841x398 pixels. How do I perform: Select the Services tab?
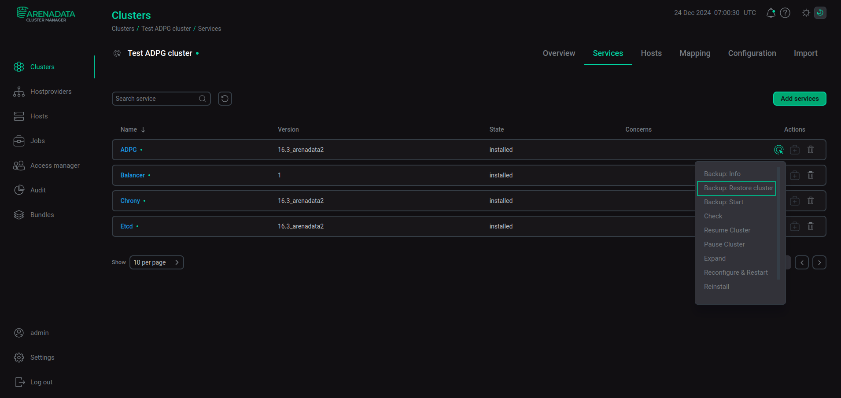tap(608, 53)
